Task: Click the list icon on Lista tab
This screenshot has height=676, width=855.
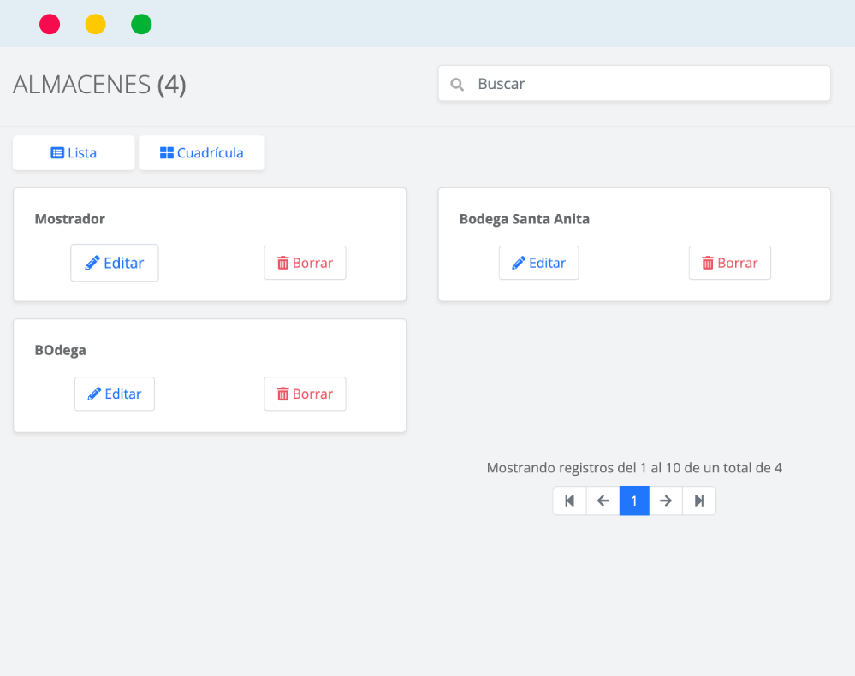Action: click(57, 152)
